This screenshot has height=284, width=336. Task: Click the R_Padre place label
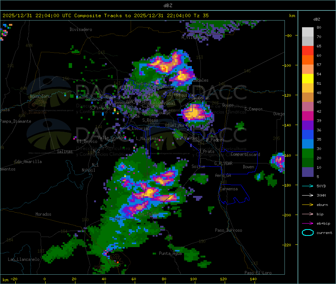click(x=214, y=140)
